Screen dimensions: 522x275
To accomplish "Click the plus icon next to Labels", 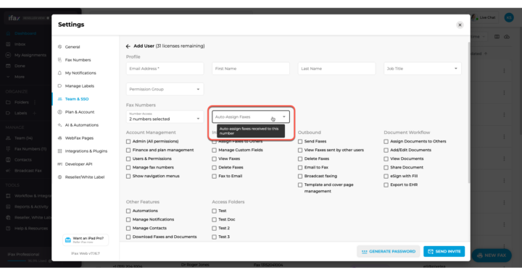I will tap(34, 113).
